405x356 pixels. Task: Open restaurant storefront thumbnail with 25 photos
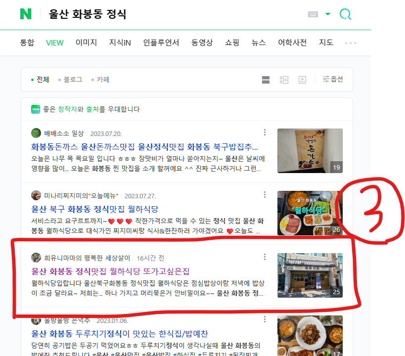pyautogui.click(x=310, y=275)
